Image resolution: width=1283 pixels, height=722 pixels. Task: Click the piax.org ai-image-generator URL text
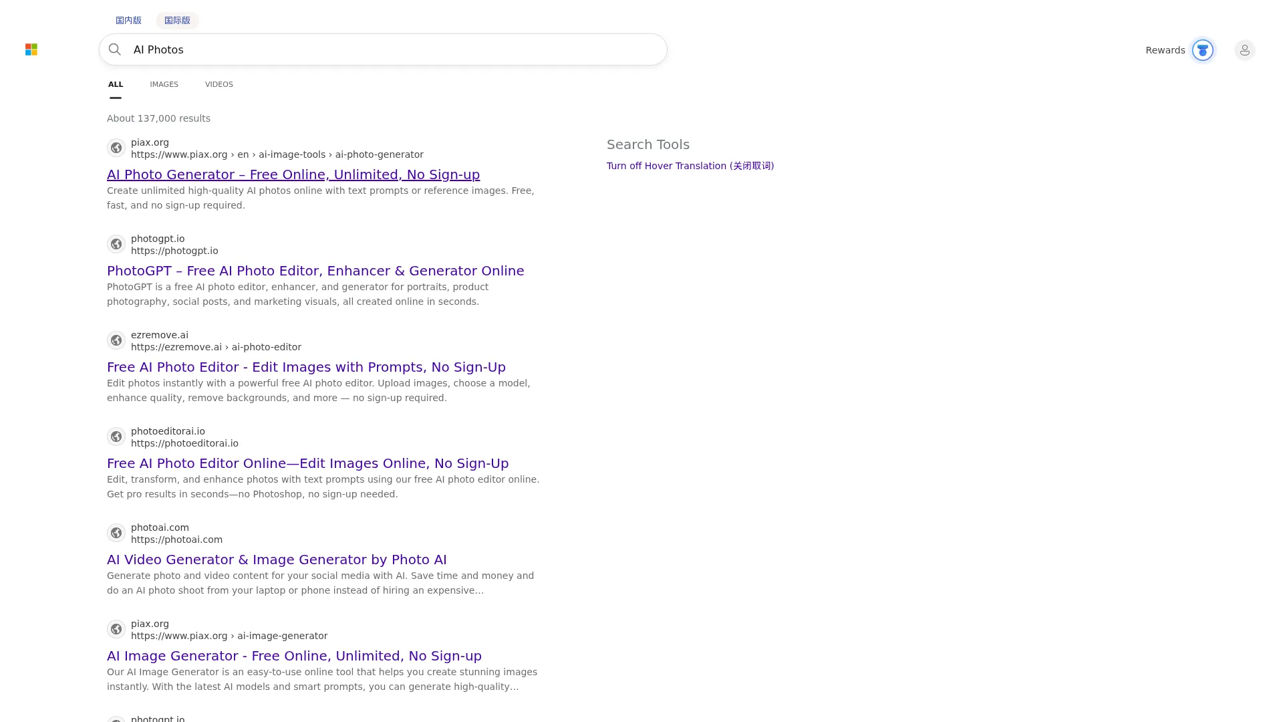[229, 636]
